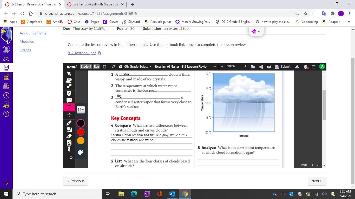
Task: Click the Kami page number field
Action: [312, 165]
